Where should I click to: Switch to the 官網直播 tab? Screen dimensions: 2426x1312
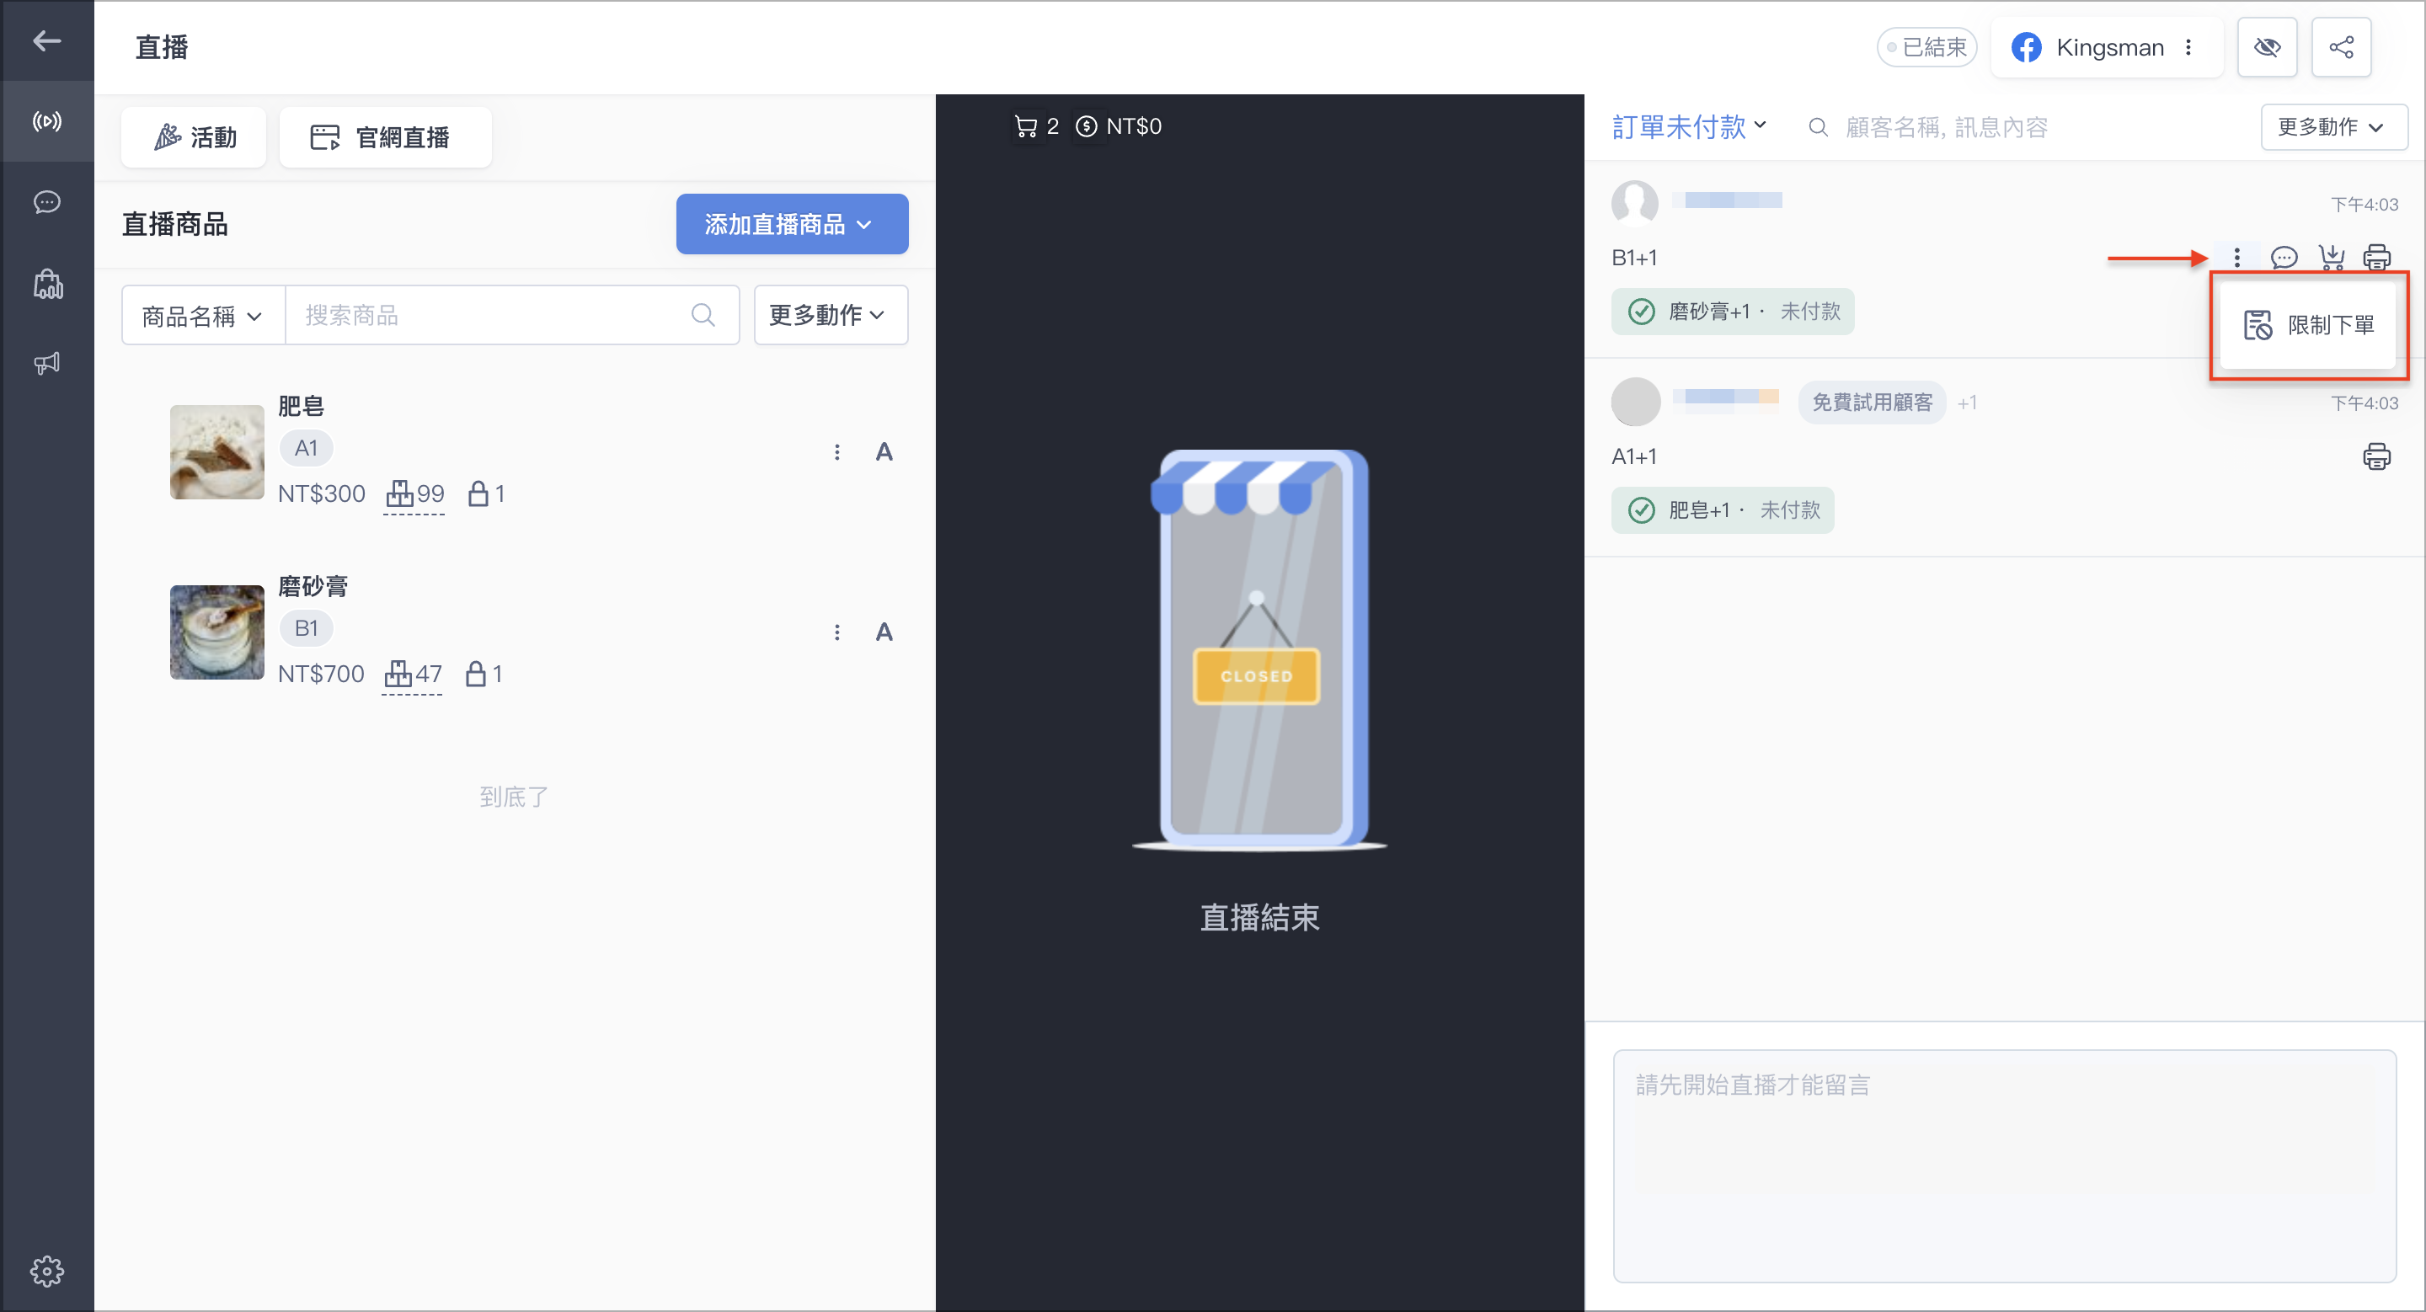[385, 137]
